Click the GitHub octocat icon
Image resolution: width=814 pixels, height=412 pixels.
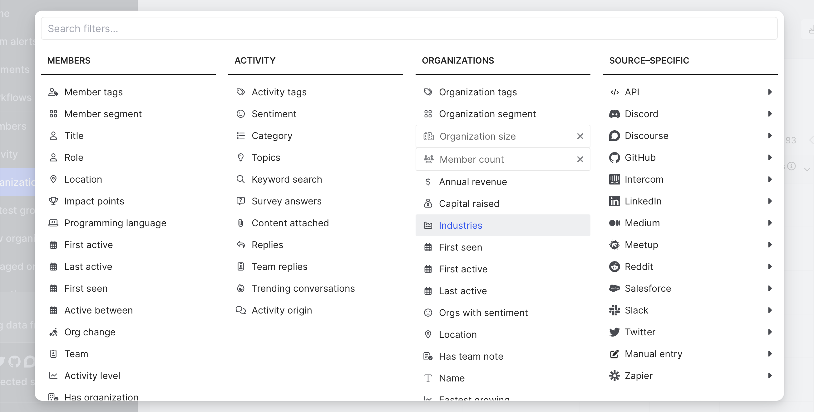[x=614, y=157]
